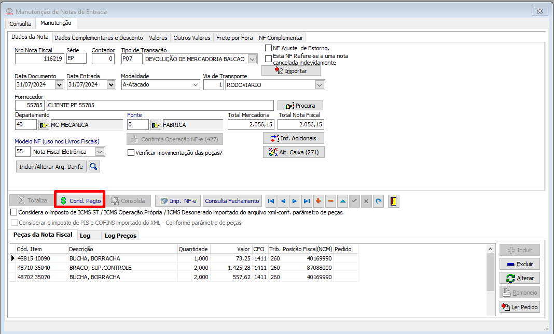Click the orange plus insert record icon
The height and width of the screenshot is (334, 554).
coord(318,201)
